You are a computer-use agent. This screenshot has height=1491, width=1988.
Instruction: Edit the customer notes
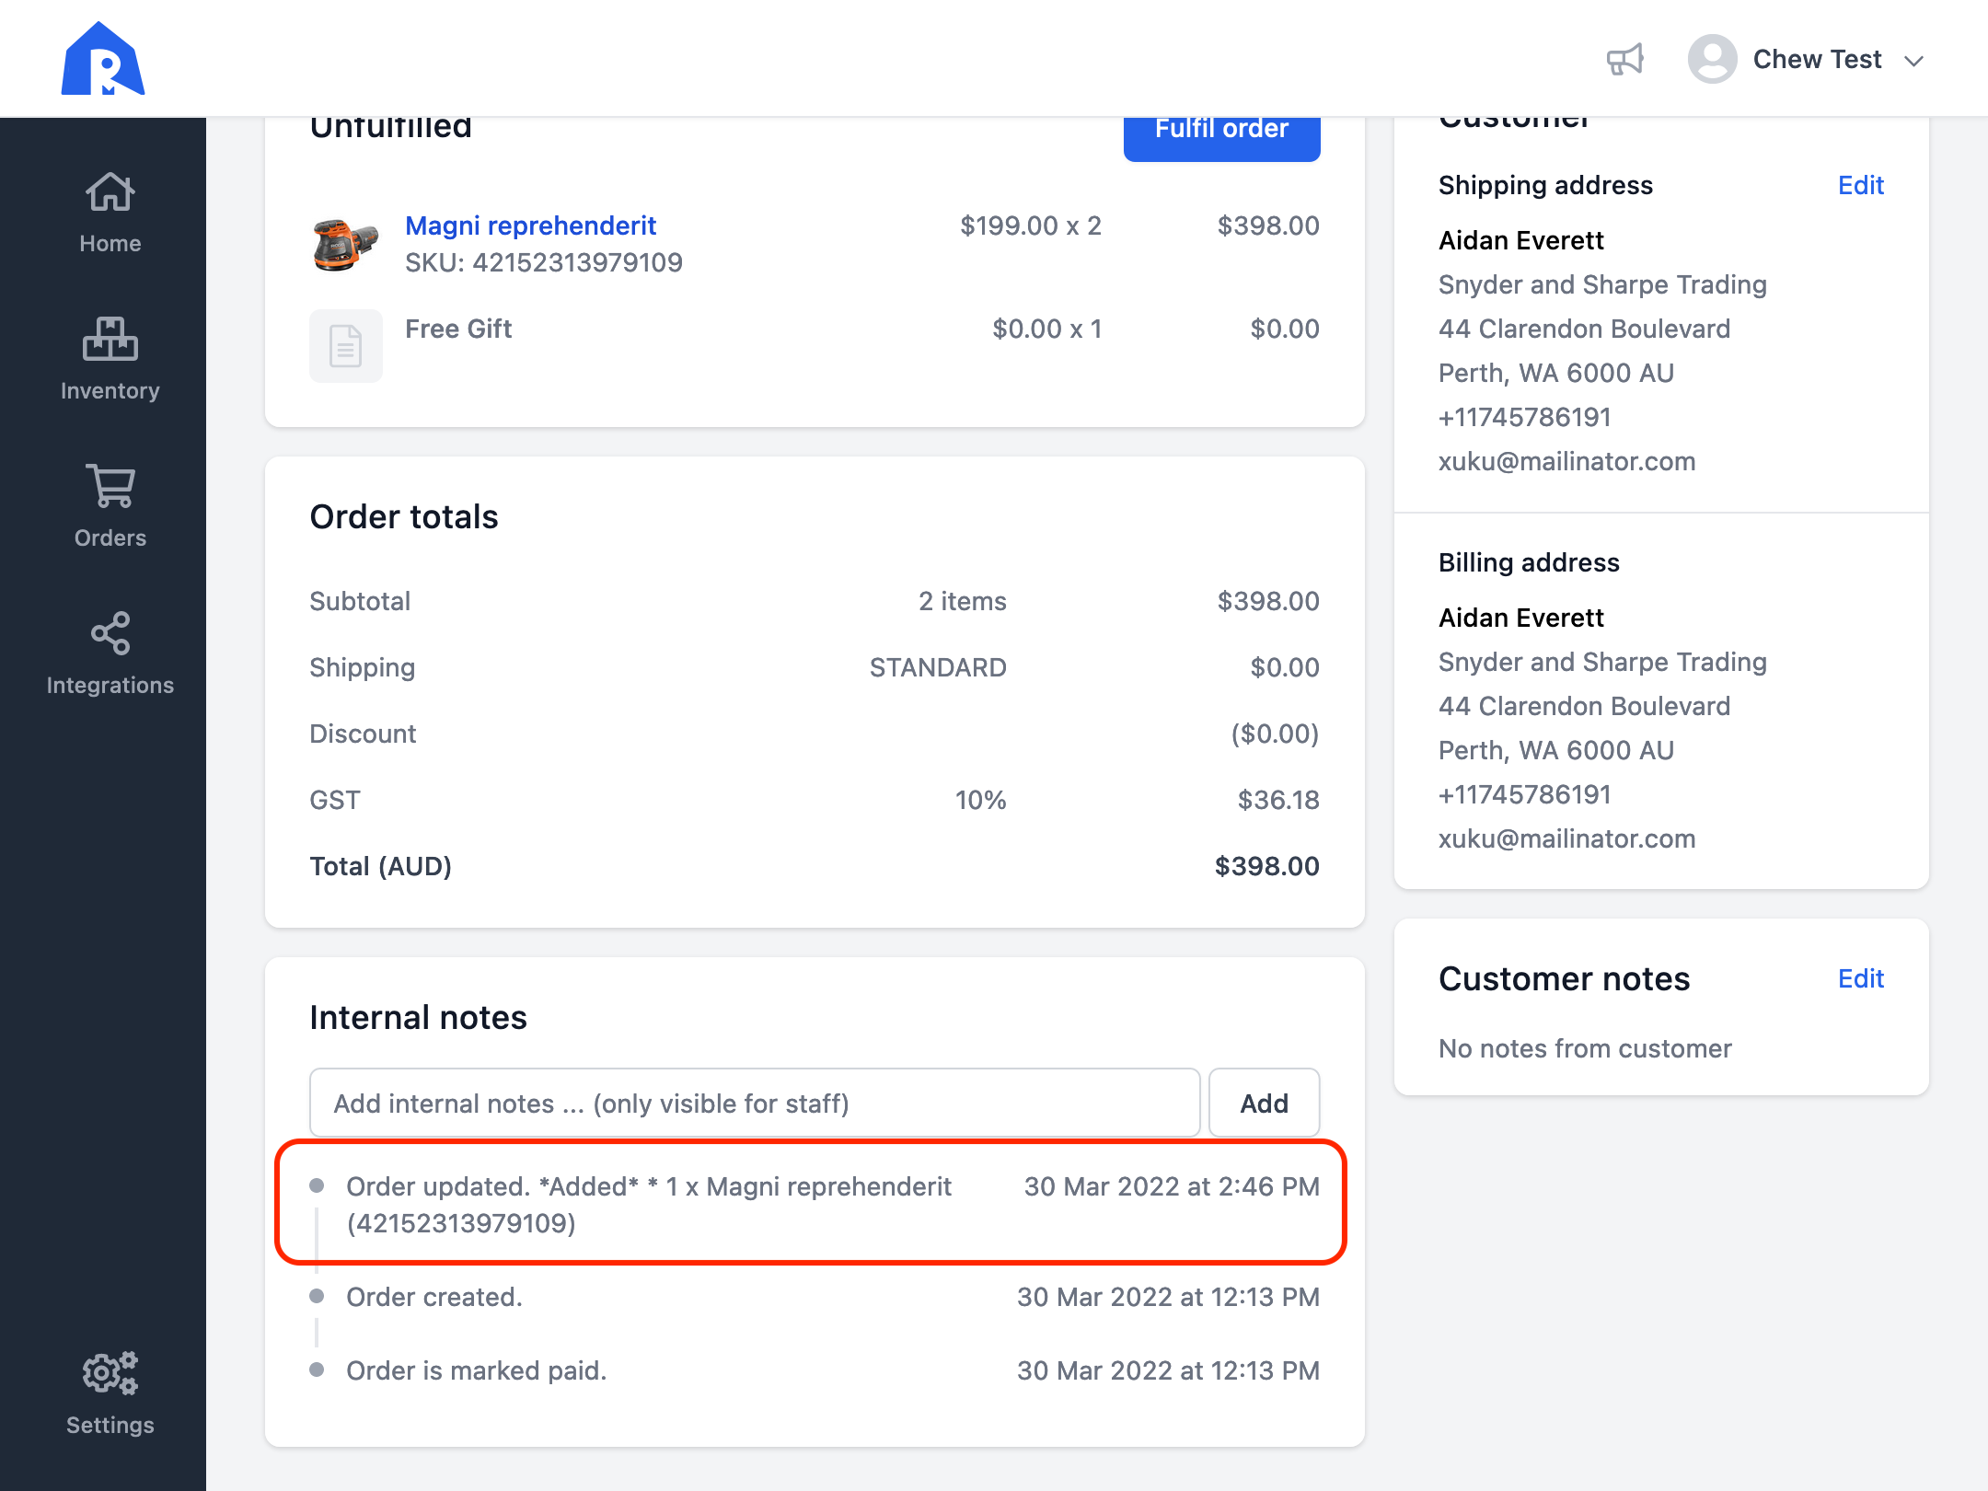click(1860, 978)
